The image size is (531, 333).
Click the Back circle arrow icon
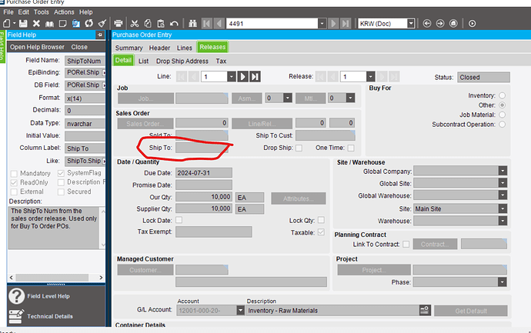coord(427,23)
